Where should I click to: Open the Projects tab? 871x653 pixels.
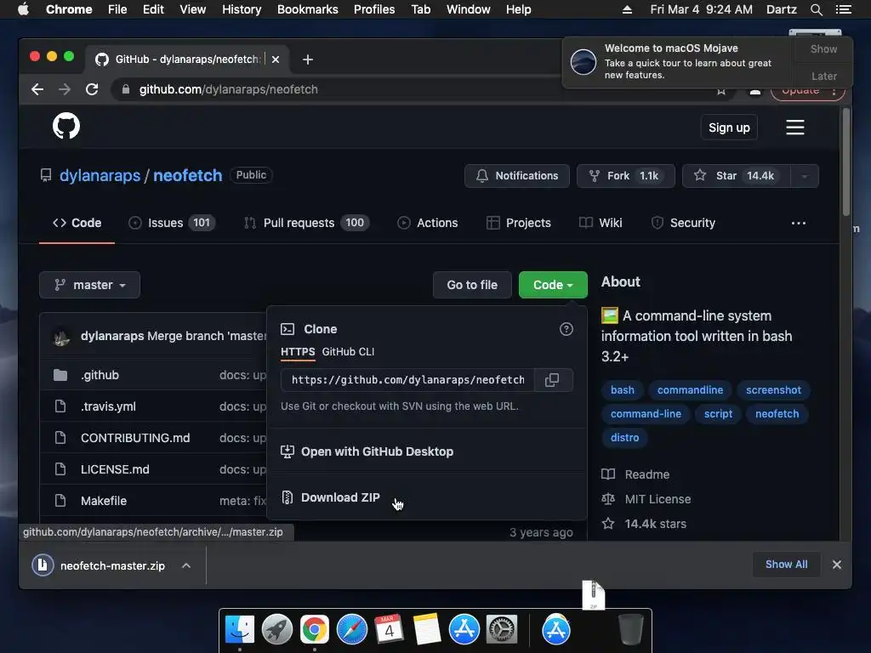tap(519, 224)
